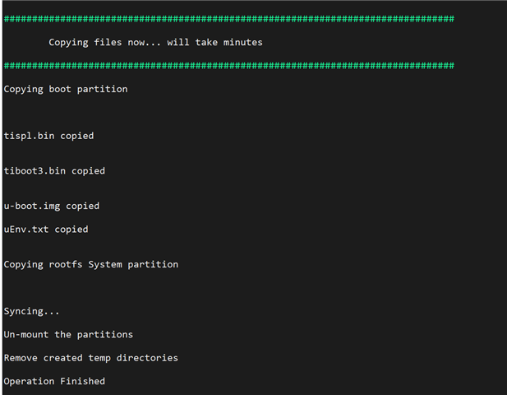507x395 pixels.
Task: Click 'Remove created temp directories' text
Action: click(x=91, y=358)
